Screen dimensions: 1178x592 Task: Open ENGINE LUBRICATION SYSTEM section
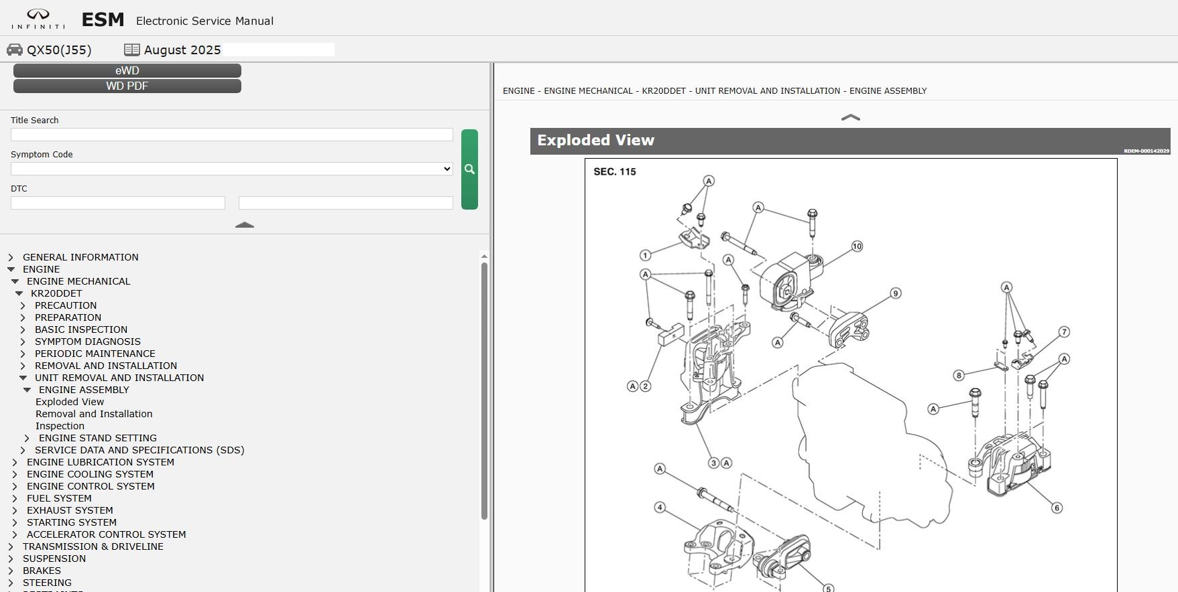pyautogui.click(x=101, y=462)
